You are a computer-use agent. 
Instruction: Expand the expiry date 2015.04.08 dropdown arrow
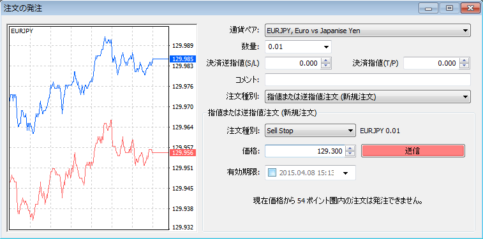click(x=345, y=173)
